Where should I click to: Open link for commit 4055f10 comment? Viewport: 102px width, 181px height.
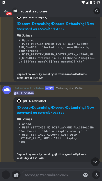coord(55,110)
